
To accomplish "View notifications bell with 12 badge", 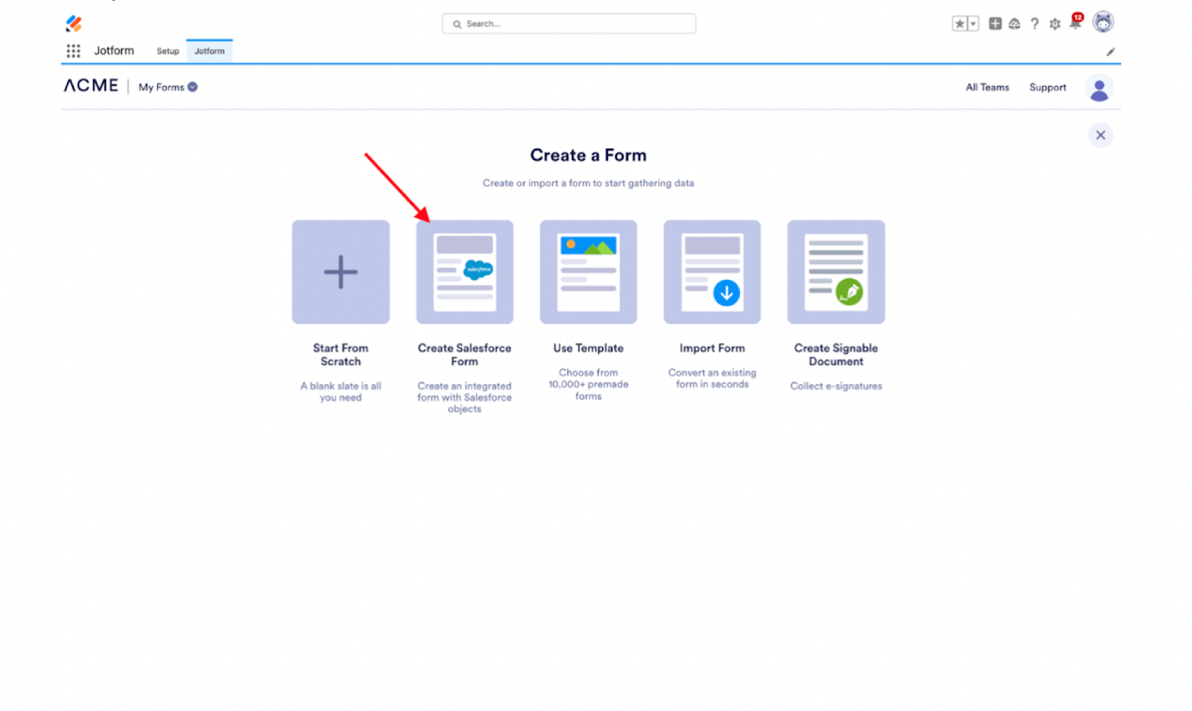I will (1077, 22).
